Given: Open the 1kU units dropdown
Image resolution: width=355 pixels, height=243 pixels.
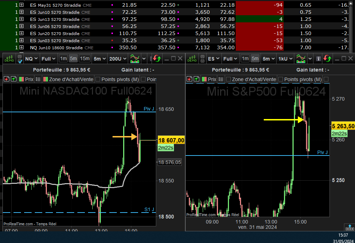Looking at the screenshot, I should 285,59.
